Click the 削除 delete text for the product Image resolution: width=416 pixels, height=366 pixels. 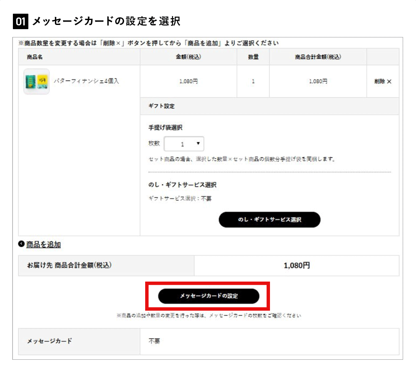tap(379, 82)
